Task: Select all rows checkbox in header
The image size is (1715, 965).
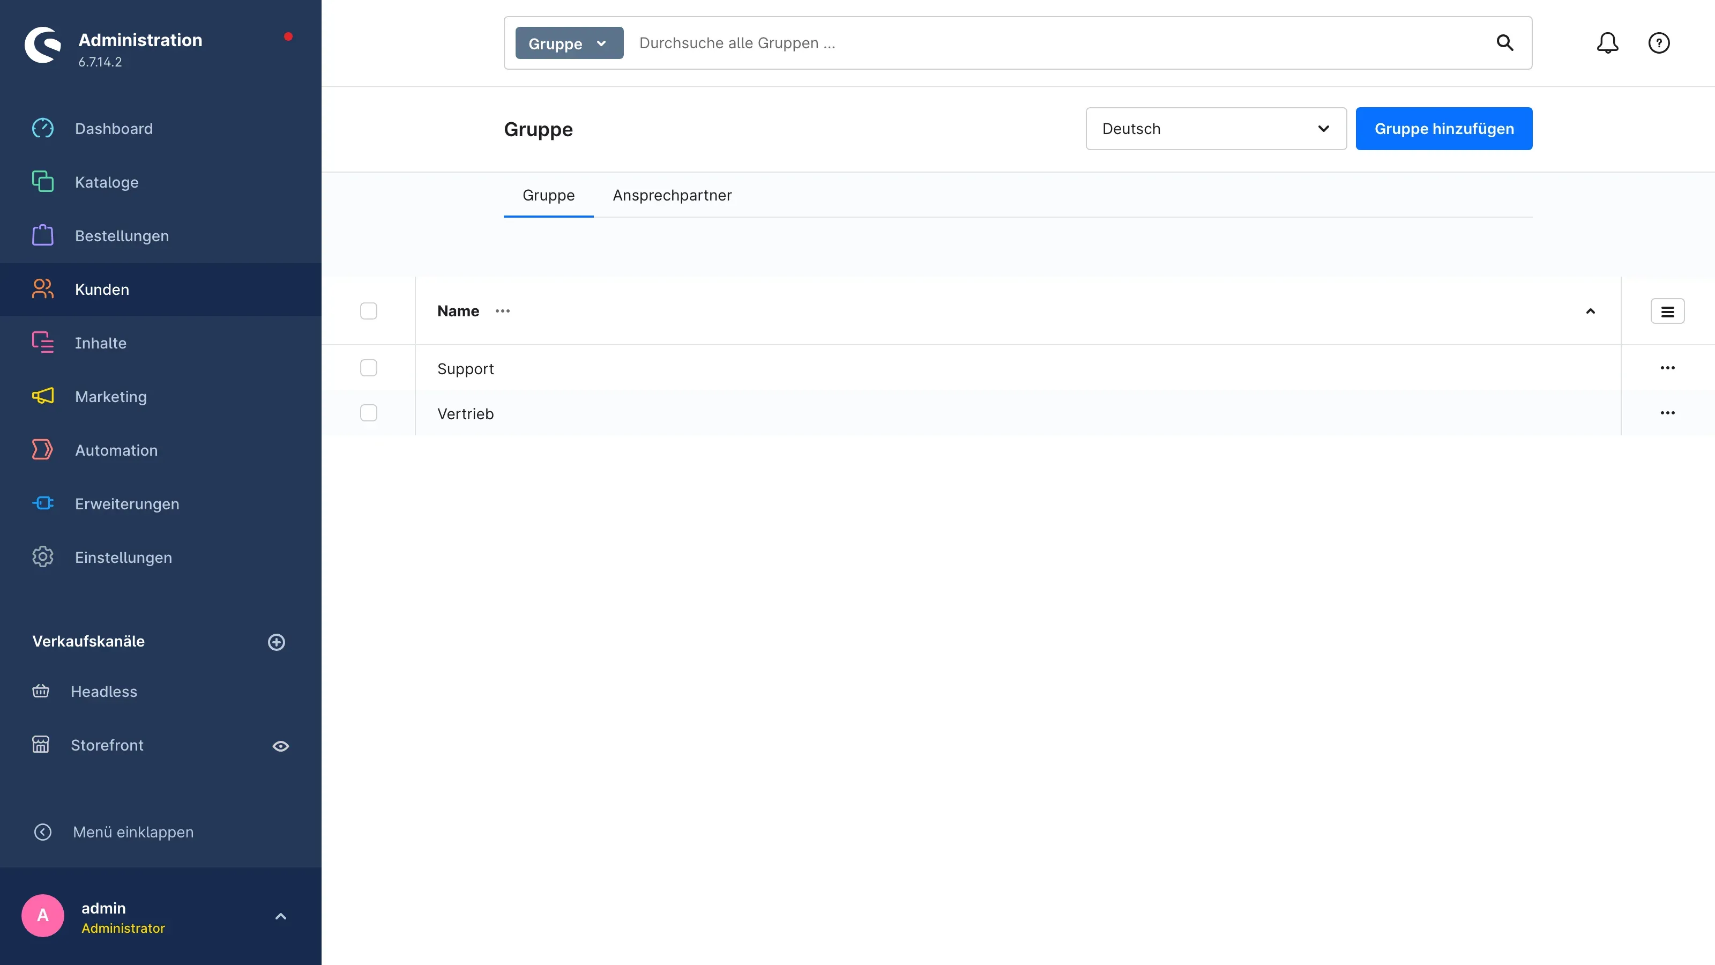Action: [x=368, y=311]
